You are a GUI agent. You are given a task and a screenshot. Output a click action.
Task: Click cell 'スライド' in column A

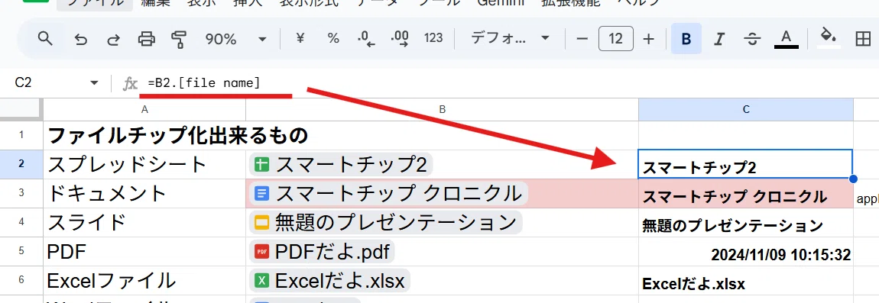pos(144,222)
